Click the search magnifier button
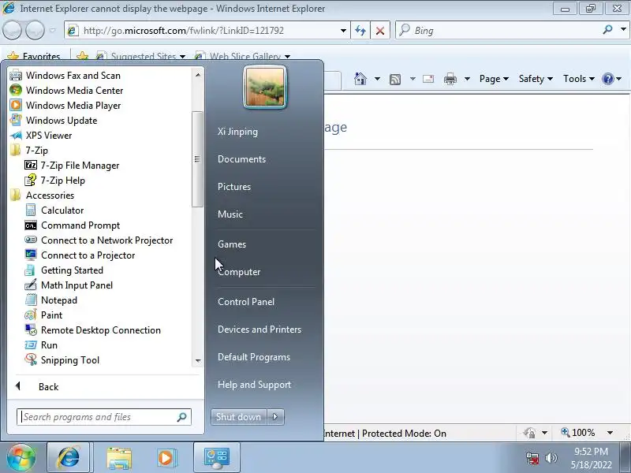Screen dimensions: 631x473 click(x=607, y=29)
